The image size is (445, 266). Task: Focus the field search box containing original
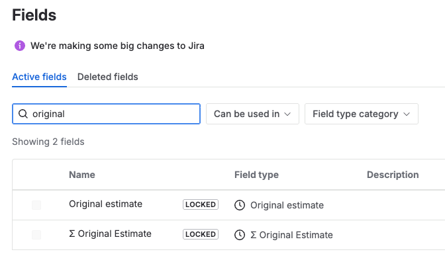pyautogui.click(x=113, y=114)
